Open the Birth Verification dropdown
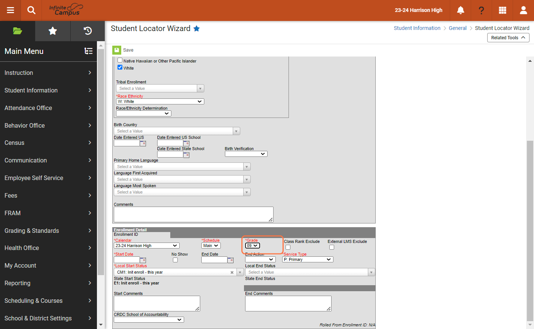This screenshot has width=534, height=329. tap(246, 154)
